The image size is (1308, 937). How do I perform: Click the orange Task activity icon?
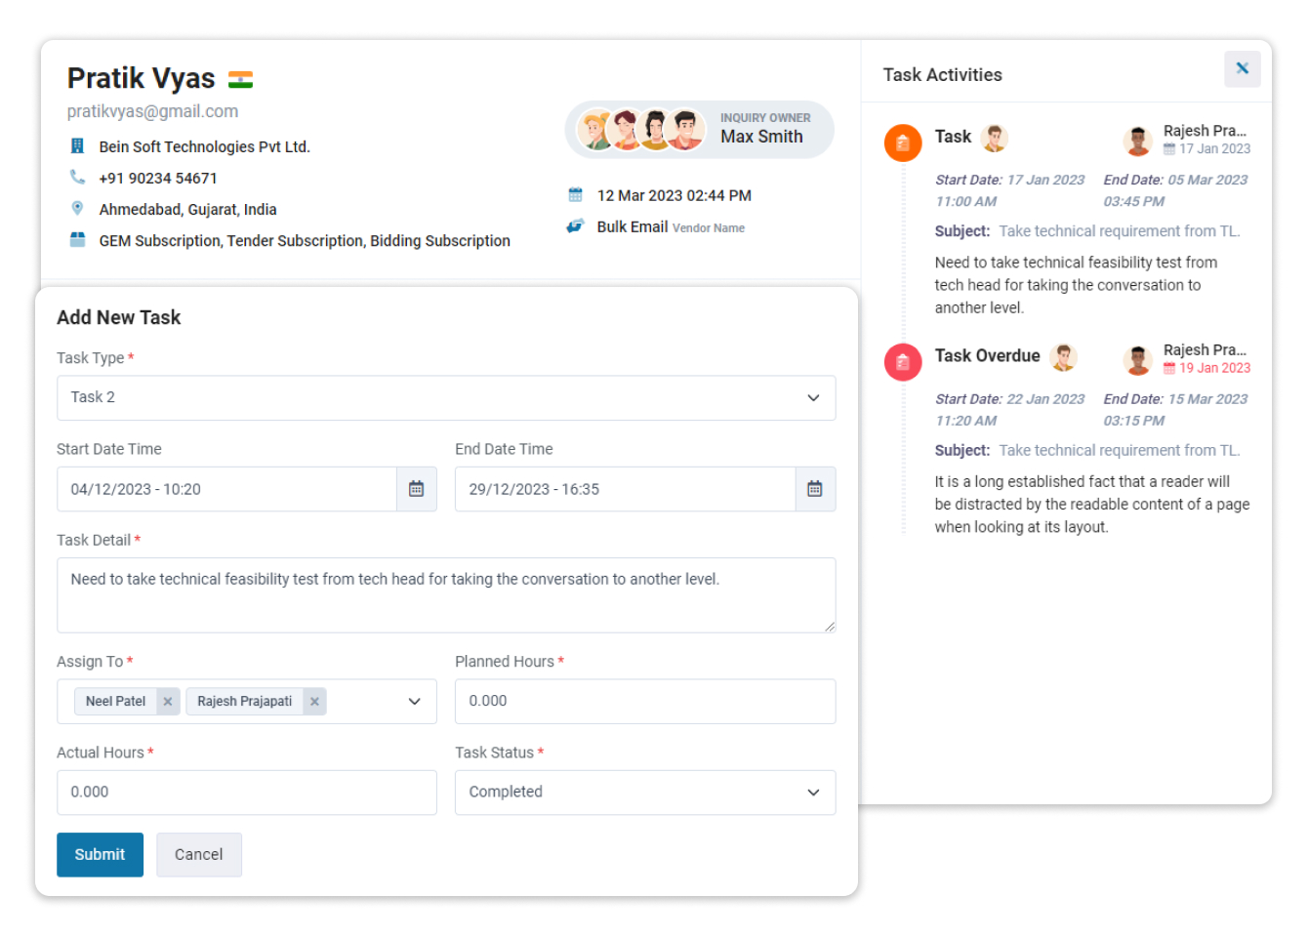tap(903, 143)
